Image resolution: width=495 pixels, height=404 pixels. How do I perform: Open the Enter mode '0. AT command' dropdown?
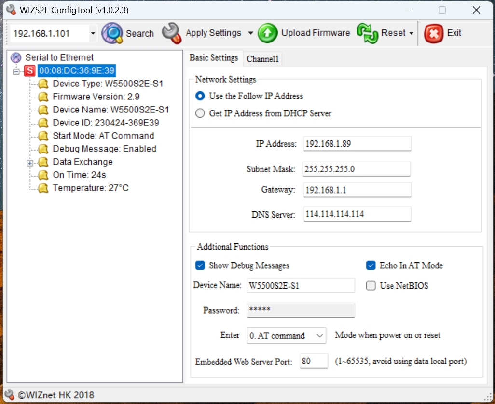319,335
